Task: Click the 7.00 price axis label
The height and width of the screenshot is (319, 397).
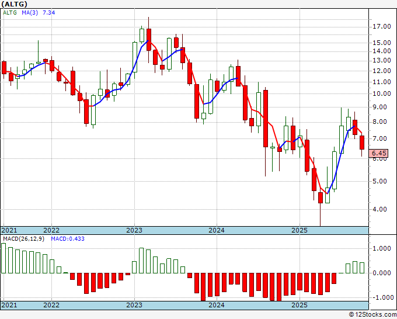Action: 380,138
